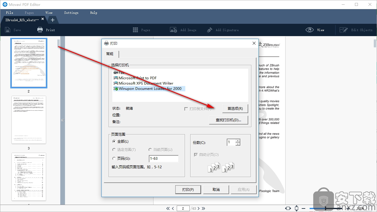The height and width of the screenshot is (212, 377).
Task: Click the 份数 copies number field
Action: [x=231, y=142]
